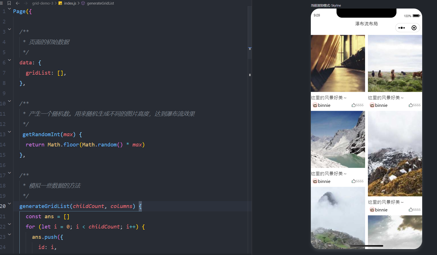Viewport: 437px width, 255px height.
Task: Tap the like icon under the rocky mountain photo
Action: tap(410, 210)
